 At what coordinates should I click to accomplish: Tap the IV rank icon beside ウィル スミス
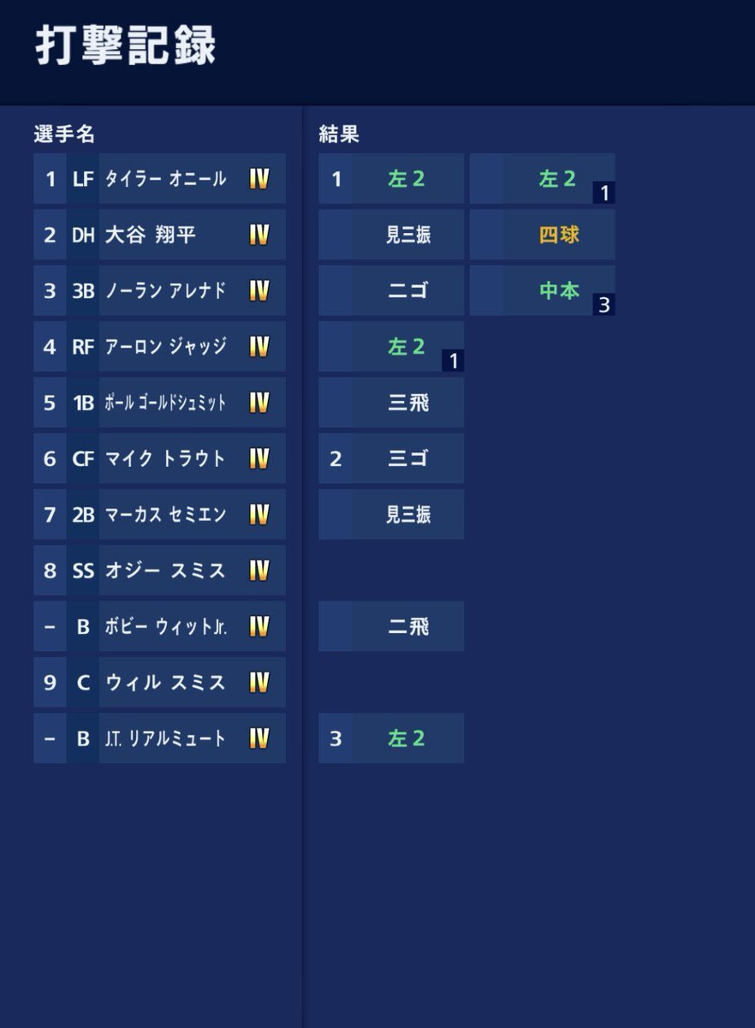[x=259, y=682]
